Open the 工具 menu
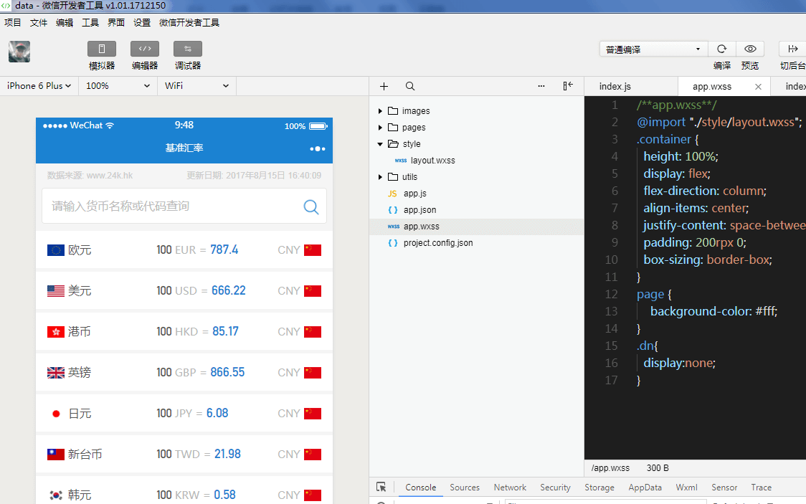The image size is (806, 504). pyautogui.click(x=90, y=22)
